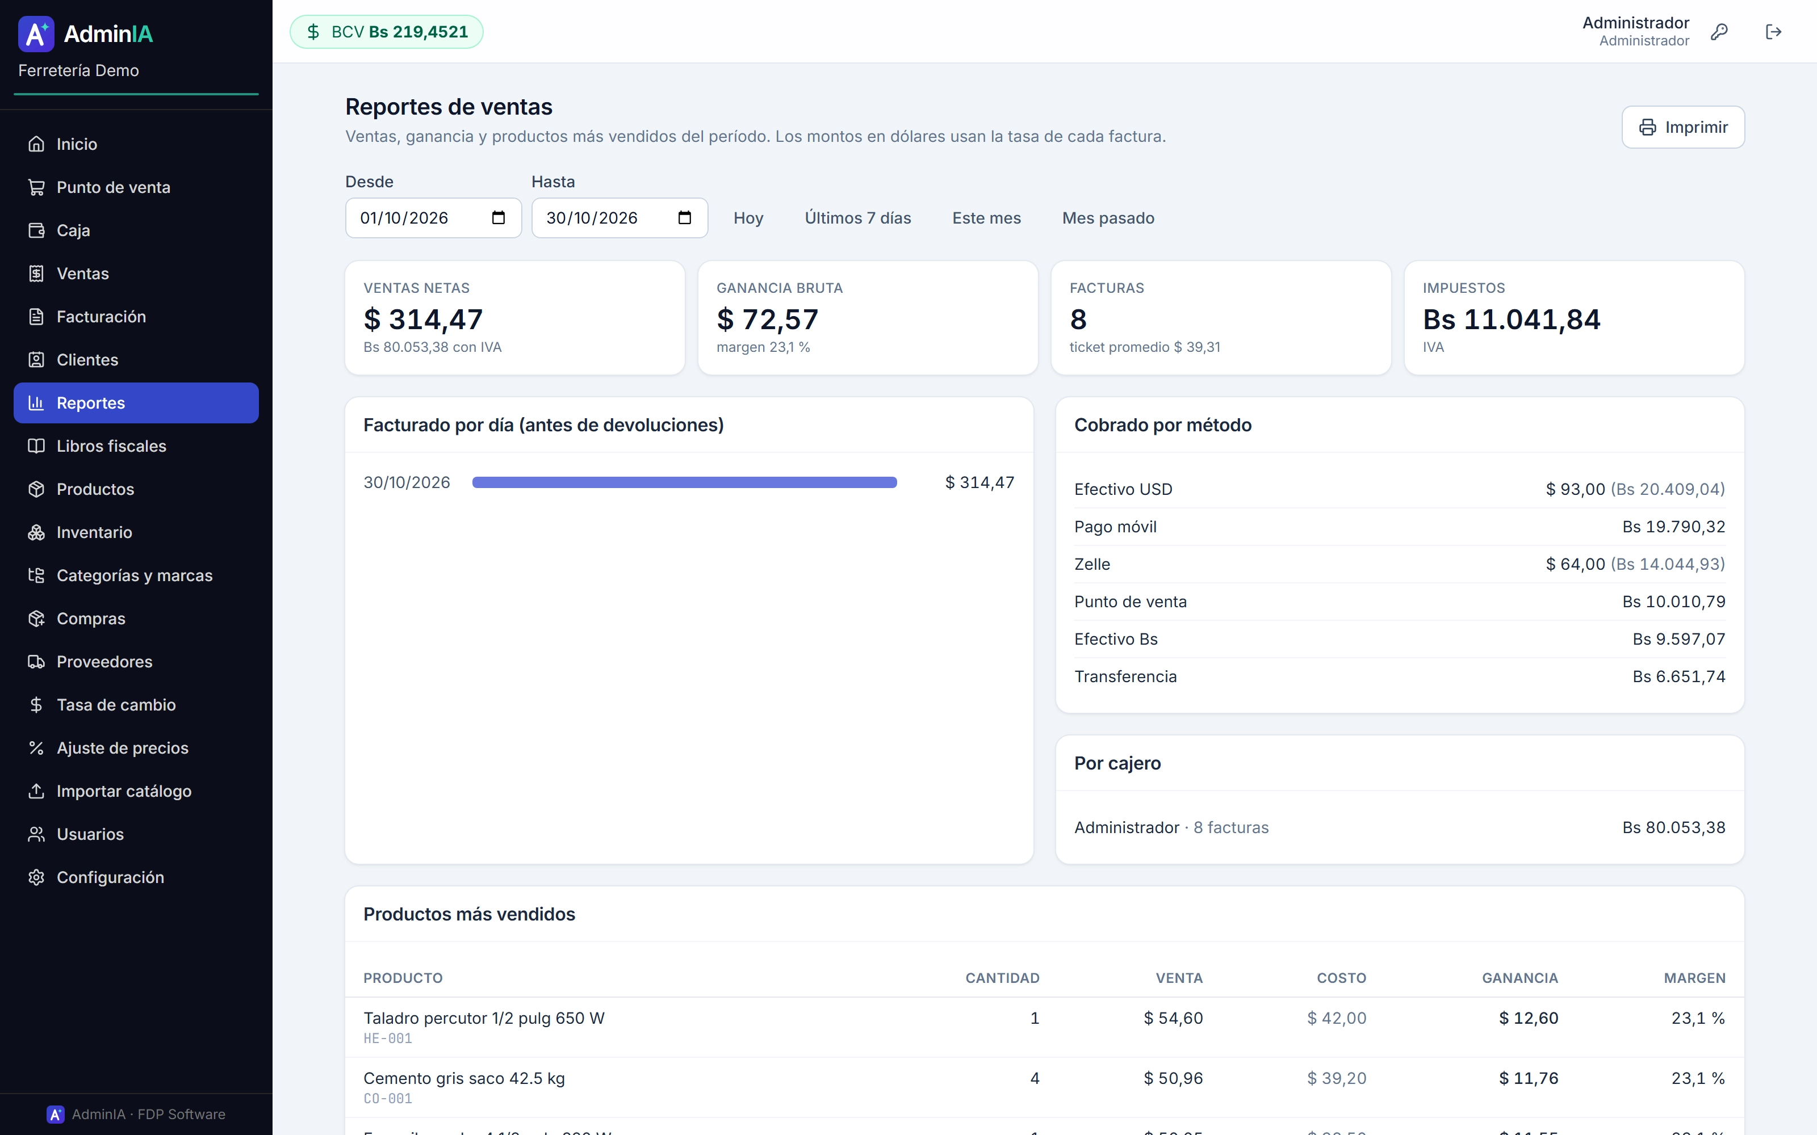
Task: Click the Categorías y marcas tree icon
Action: [x=36, y=576]
